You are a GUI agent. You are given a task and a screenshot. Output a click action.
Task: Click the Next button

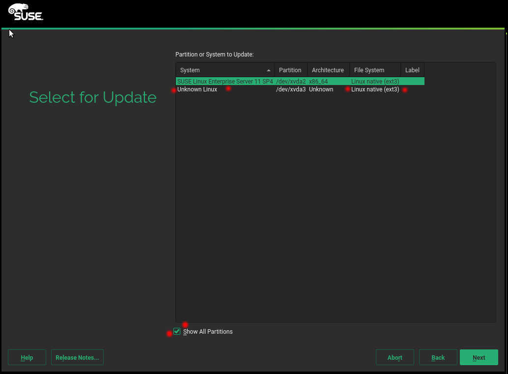(479, 357)
